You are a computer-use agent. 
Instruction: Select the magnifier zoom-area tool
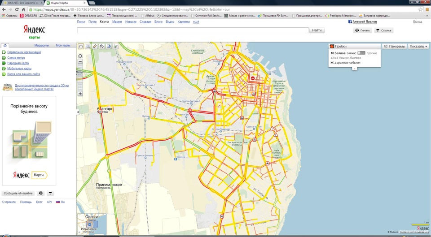[88, 46]
